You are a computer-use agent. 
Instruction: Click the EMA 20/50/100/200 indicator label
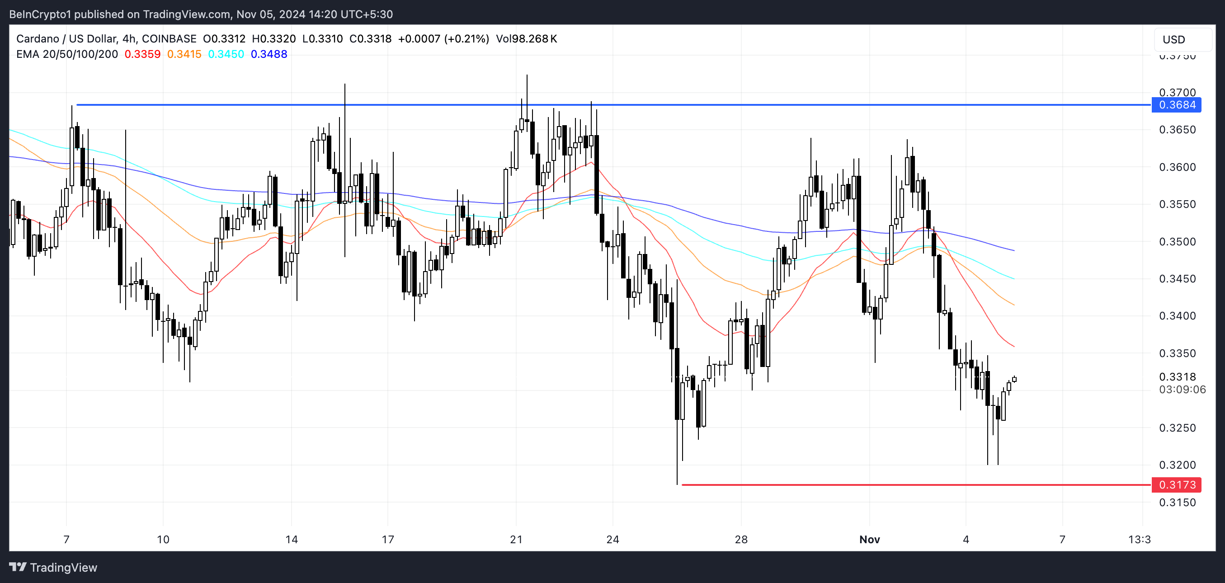66,54
